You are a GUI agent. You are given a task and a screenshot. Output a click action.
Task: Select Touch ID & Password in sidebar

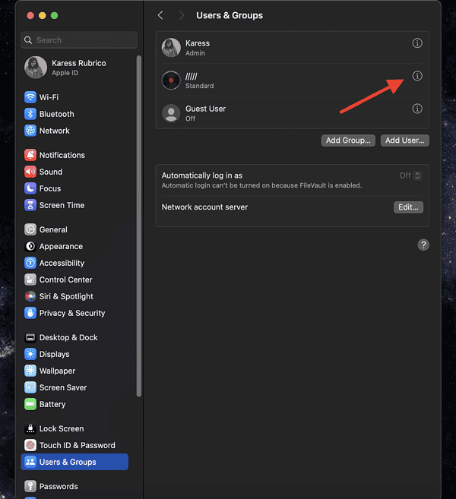pyautogui.click(x=76, y=445)
